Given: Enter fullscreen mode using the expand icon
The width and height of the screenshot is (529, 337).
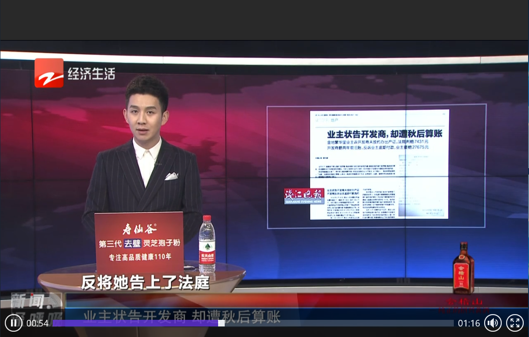Looking at the screenshot, I should point(515,323).
